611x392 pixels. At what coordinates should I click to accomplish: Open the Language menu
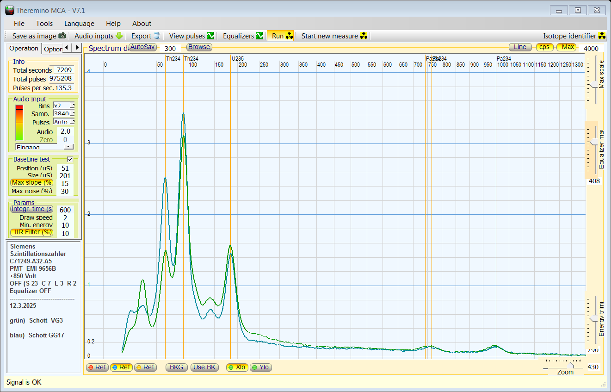pos(79,24)
